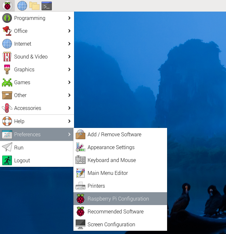Expand the Other submenu arrow

69,95
